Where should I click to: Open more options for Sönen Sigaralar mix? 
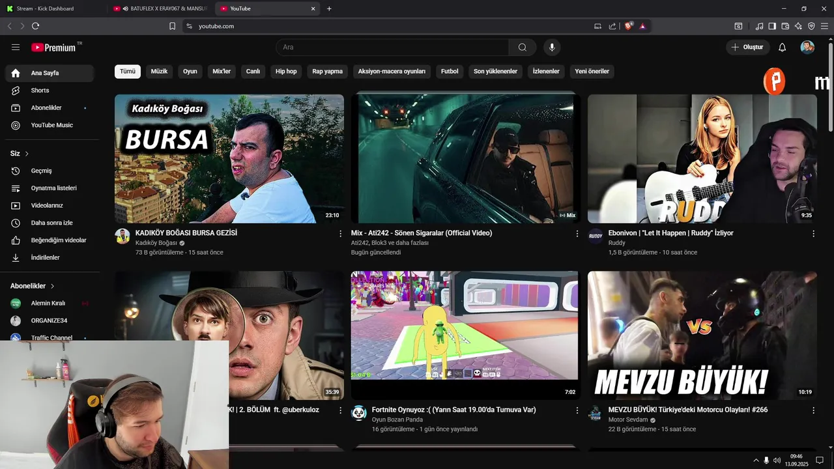(x=577, y=233)
